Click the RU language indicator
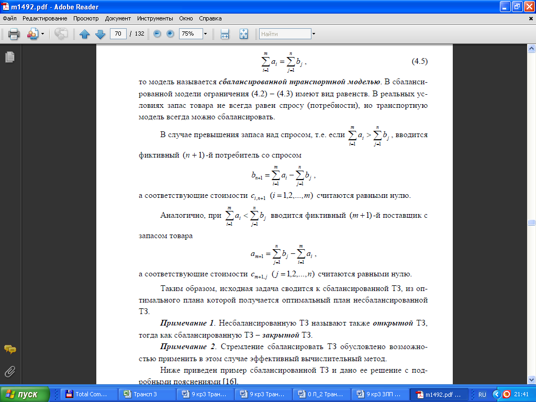The width and height of the screenshot is (536, 402). 482,395
